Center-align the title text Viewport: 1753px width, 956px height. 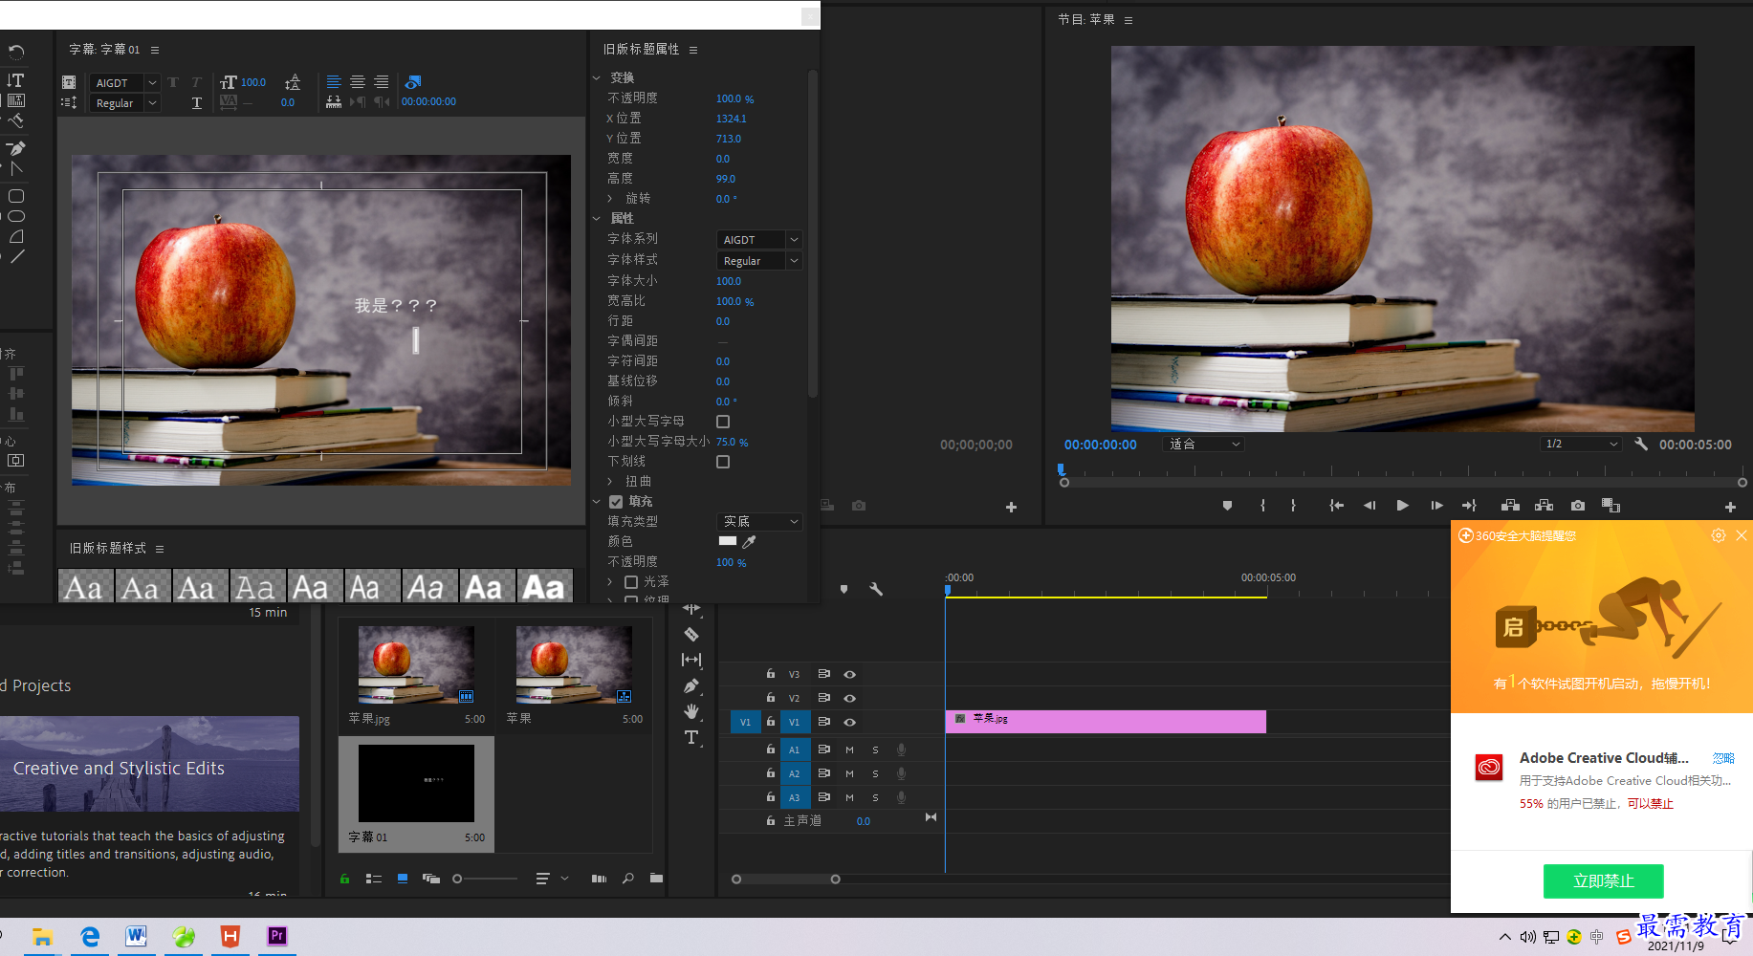point(358,82)
